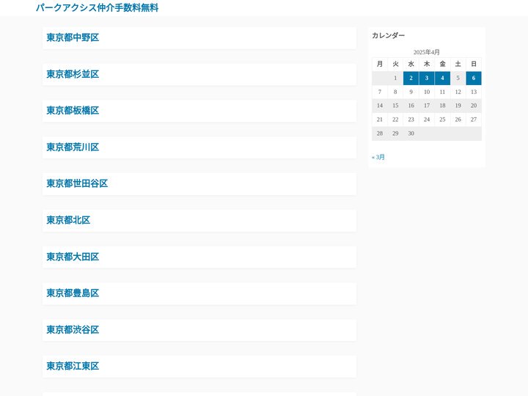Open the 東京都世田谷区 post link
Image resolution: width=528 pixels, height=396 pixels.
[x=77, y=183]
